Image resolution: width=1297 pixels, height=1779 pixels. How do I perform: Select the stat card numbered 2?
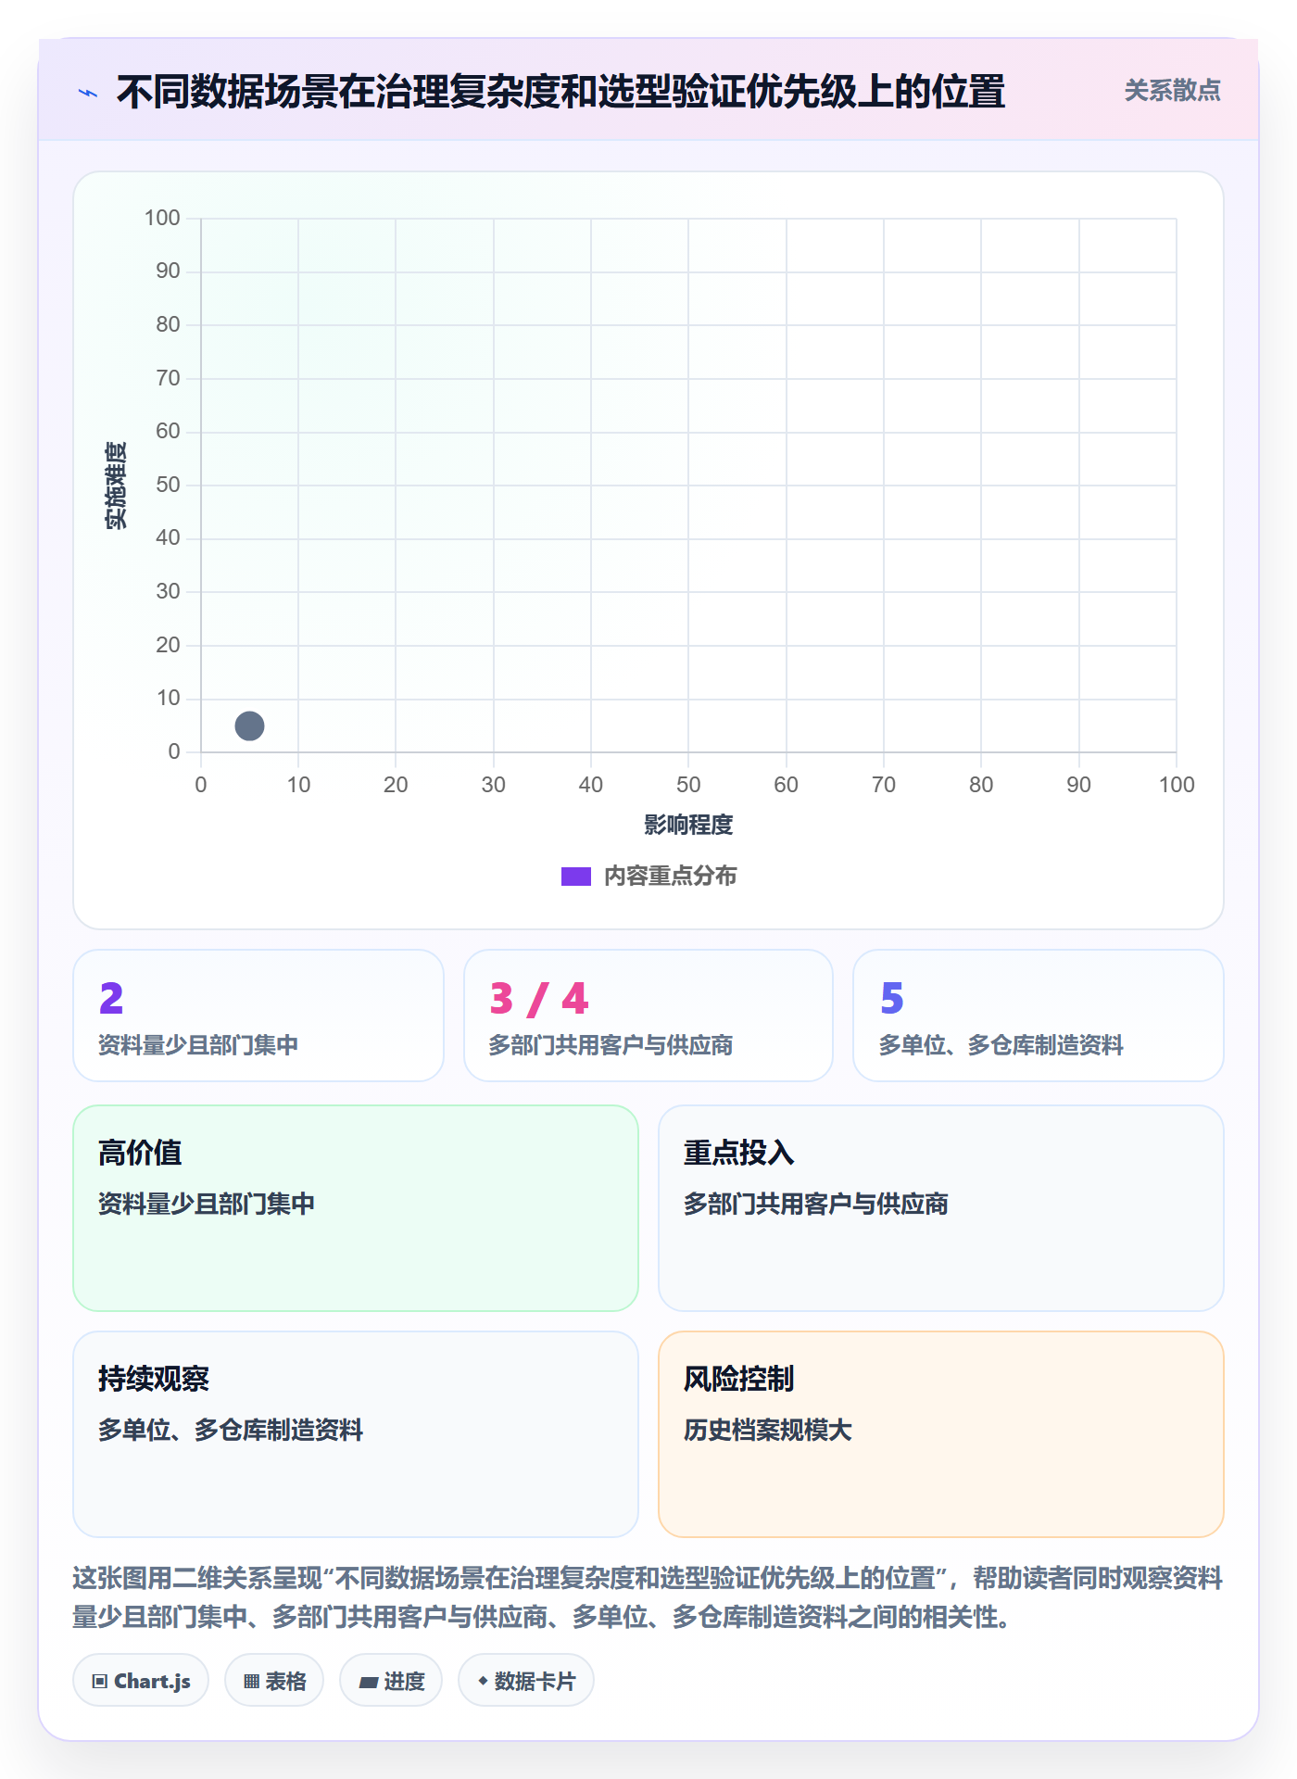(258, 1016)
